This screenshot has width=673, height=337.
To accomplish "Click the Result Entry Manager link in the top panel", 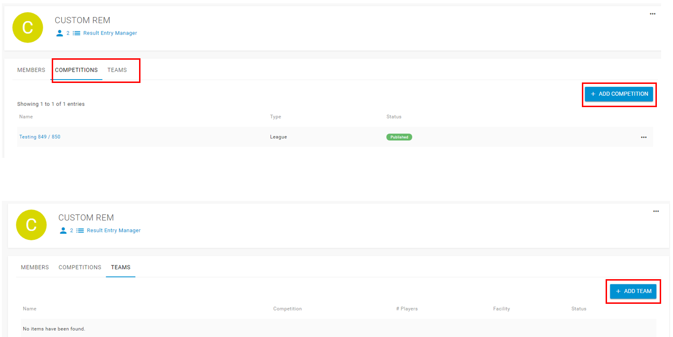I will [x=110, y=33].
